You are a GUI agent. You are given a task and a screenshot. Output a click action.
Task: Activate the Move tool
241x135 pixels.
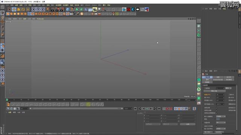click(14, 9)
